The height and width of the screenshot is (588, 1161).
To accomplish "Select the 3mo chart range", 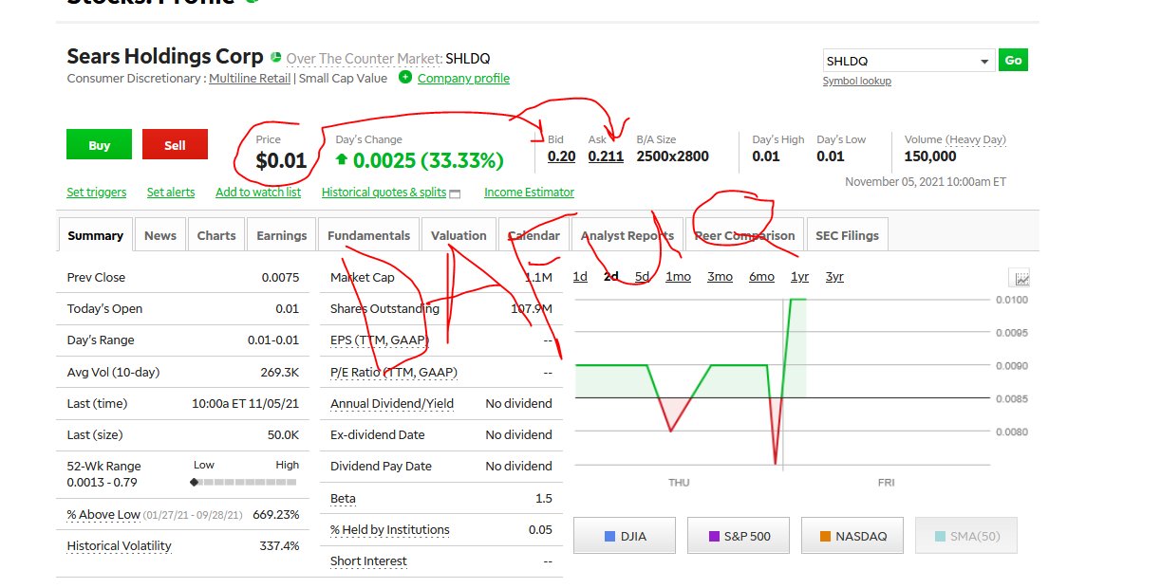I will [x=720, y=277].
